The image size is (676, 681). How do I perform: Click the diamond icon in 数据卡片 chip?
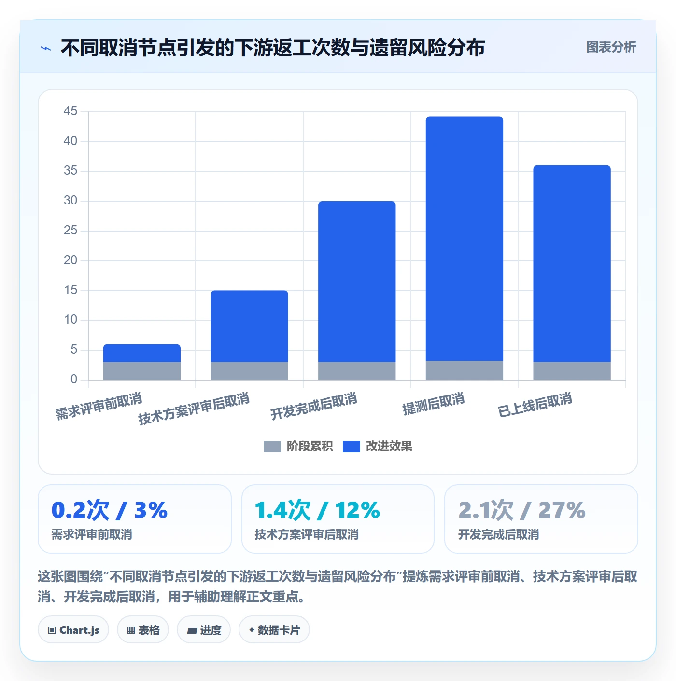pyautogui.click(x=252, y=630)
